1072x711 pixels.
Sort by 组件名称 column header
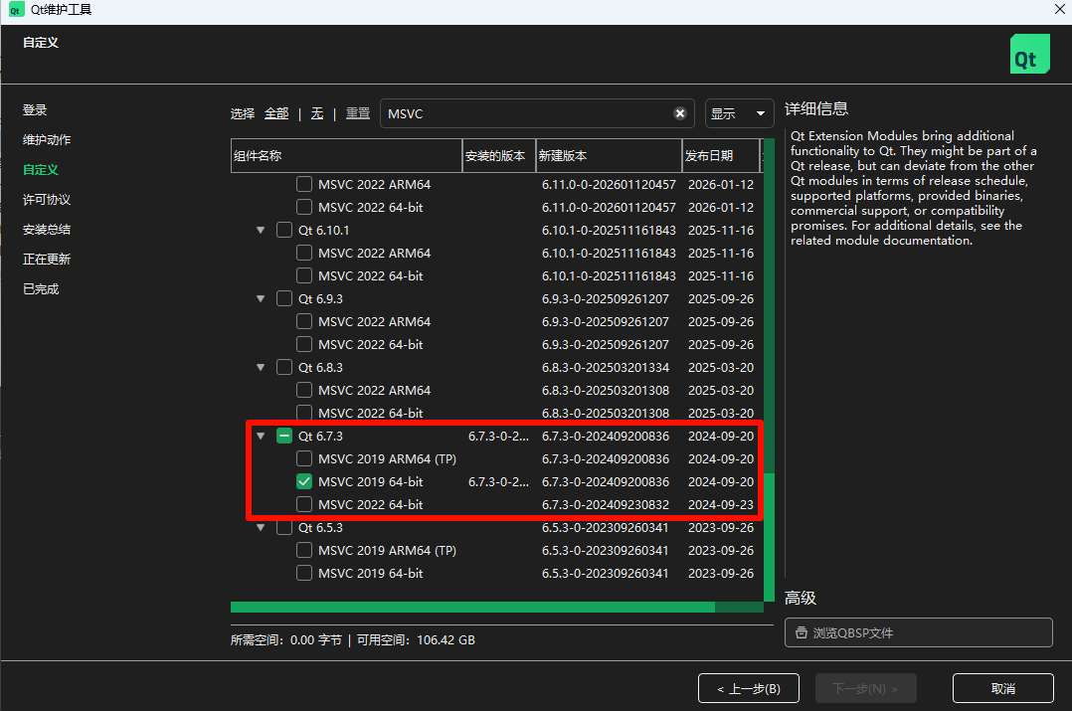(347, 156)
